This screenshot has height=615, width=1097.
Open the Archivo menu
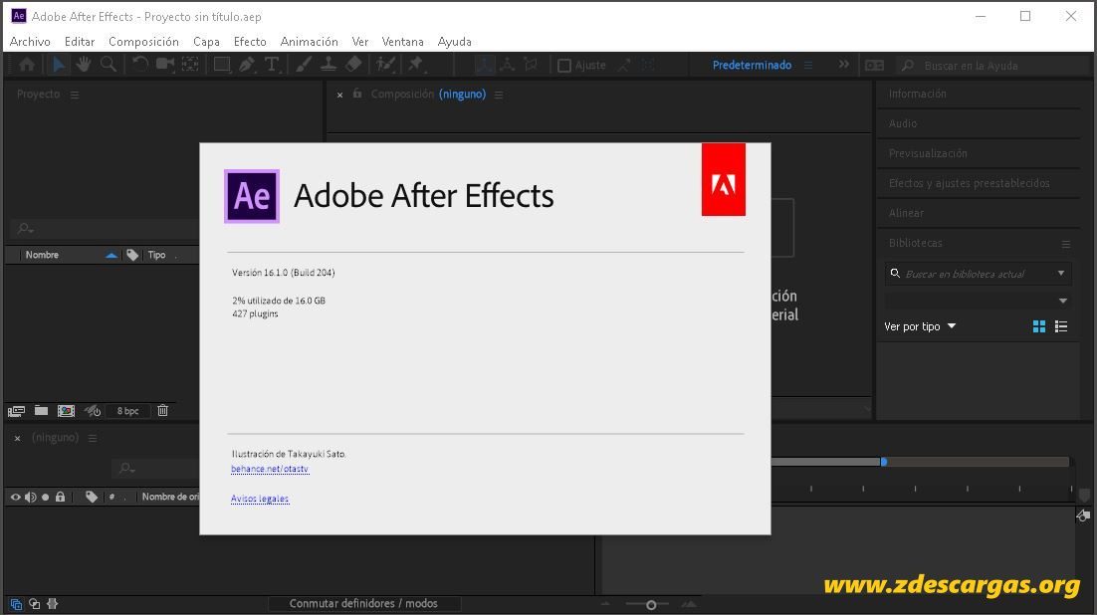click(x=30, y=41)
